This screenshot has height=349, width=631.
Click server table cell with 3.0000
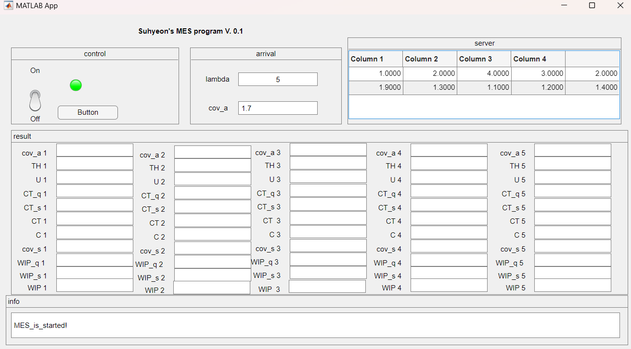pyautogui.click(x=538, y=74)
